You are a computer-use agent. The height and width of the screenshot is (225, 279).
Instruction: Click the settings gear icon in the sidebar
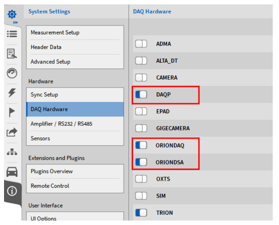point(12,14)
